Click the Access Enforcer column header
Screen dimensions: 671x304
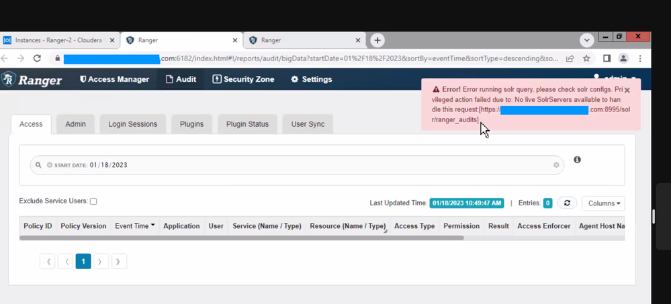[x=544, y=225]
